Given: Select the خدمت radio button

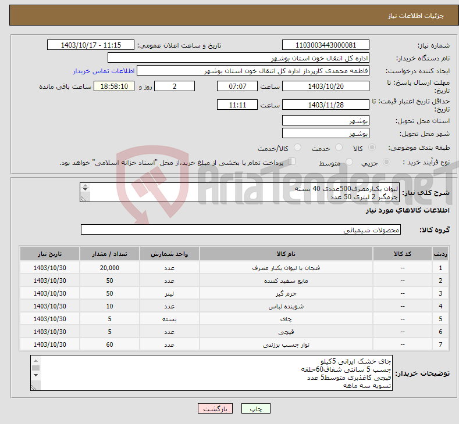Looking at the screenshot, I should pyautogui.click(x=339, y=148).
